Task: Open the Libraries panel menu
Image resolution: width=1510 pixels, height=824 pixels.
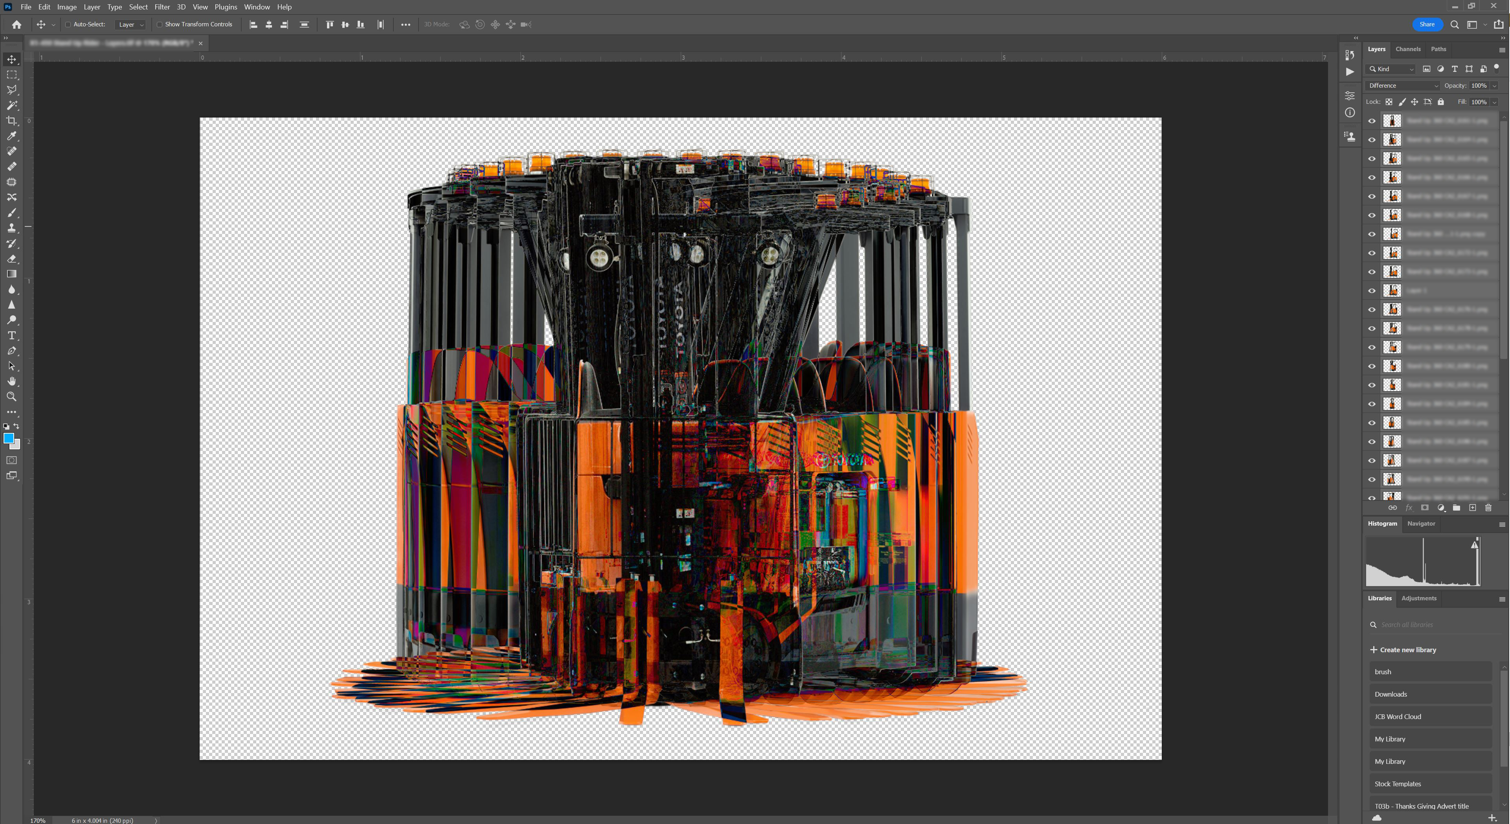Action: point(1502,599)
